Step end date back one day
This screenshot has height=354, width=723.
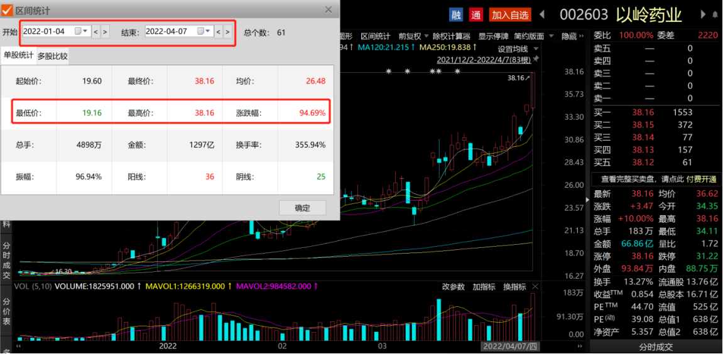(218, 32)
